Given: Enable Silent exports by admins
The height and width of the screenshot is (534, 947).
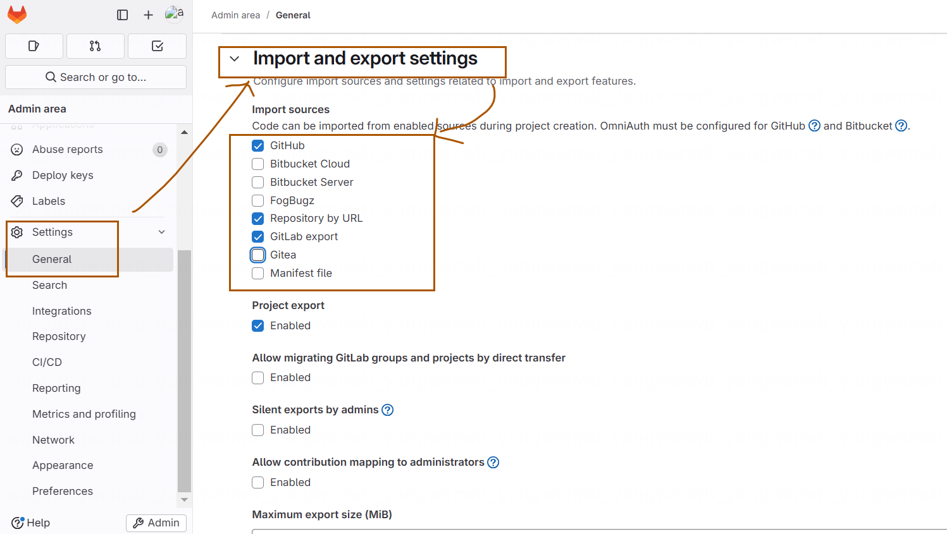Looking at the screenshot, I should coord(258,430).
